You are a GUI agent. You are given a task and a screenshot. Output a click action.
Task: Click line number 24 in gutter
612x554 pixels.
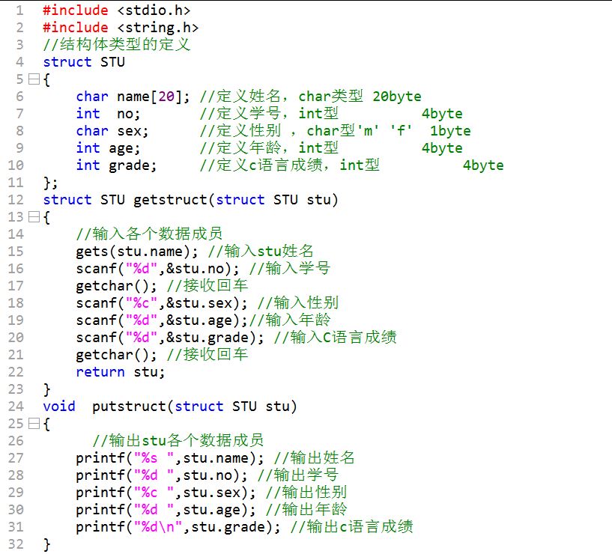[16, 407]
